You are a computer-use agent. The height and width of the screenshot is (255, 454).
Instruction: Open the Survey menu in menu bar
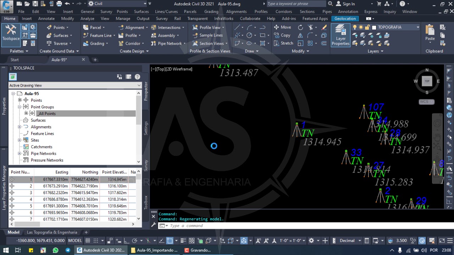click(106, 11)
